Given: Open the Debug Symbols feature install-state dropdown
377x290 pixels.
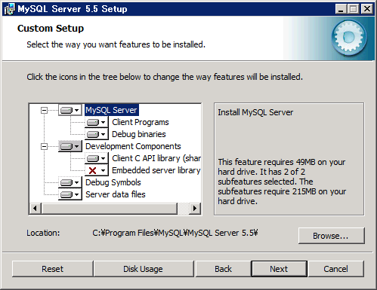Looking at the screenshot, I should [x=70, y=182].
